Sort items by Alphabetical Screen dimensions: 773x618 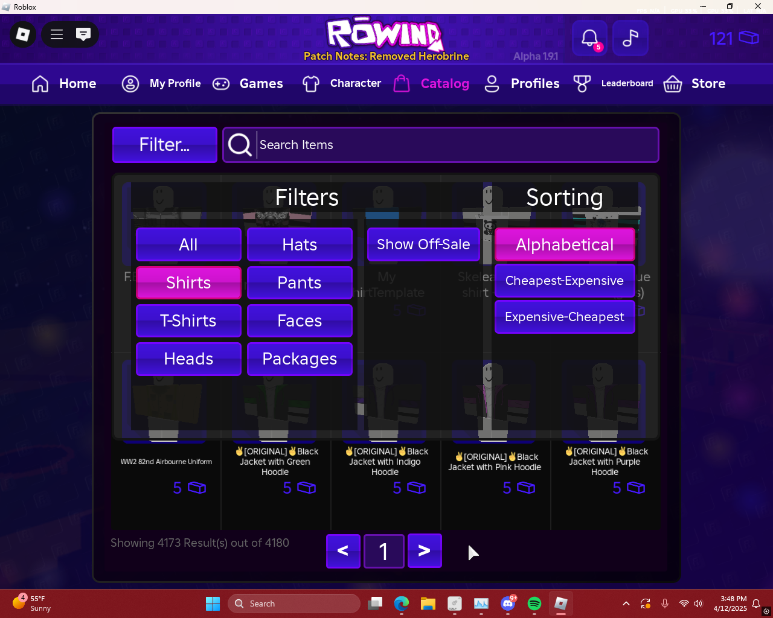click(565, 244)
